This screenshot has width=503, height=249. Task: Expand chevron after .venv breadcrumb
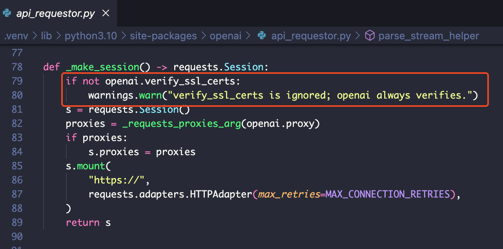[35, 36]
